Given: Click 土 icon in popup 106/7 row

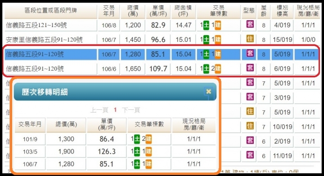Looking at the screenshot, I should point(137,164).
